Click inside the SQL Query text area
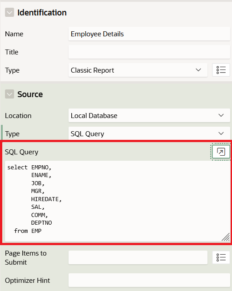The image size is (232, 291). pos(118,201)
